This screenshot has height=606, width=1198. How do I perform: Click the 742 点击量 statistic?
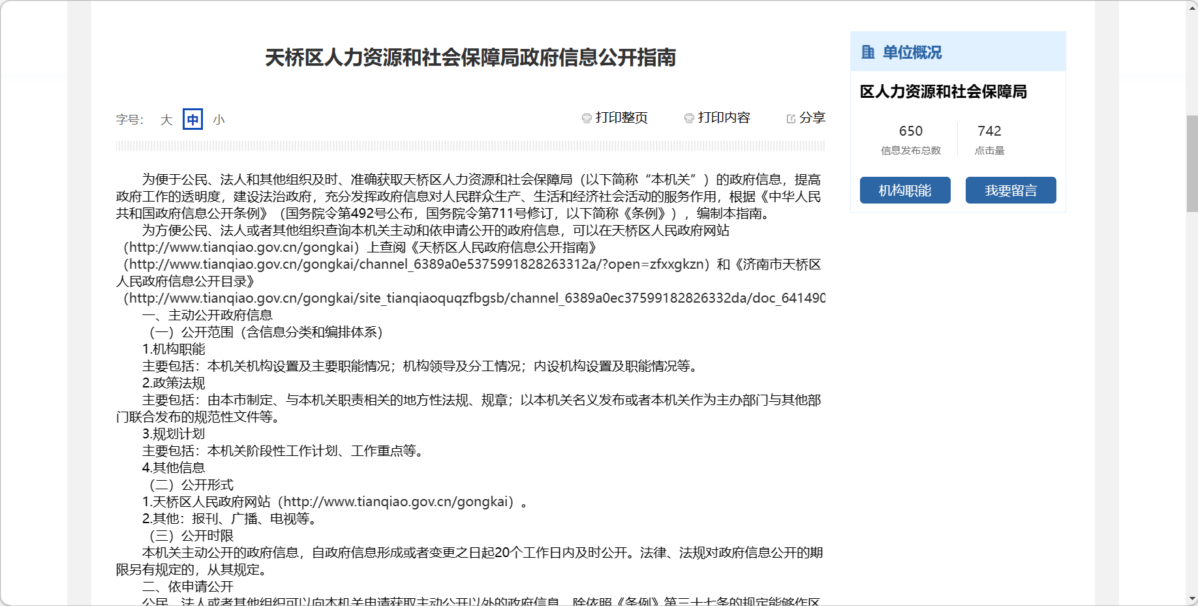click(989, 139)
